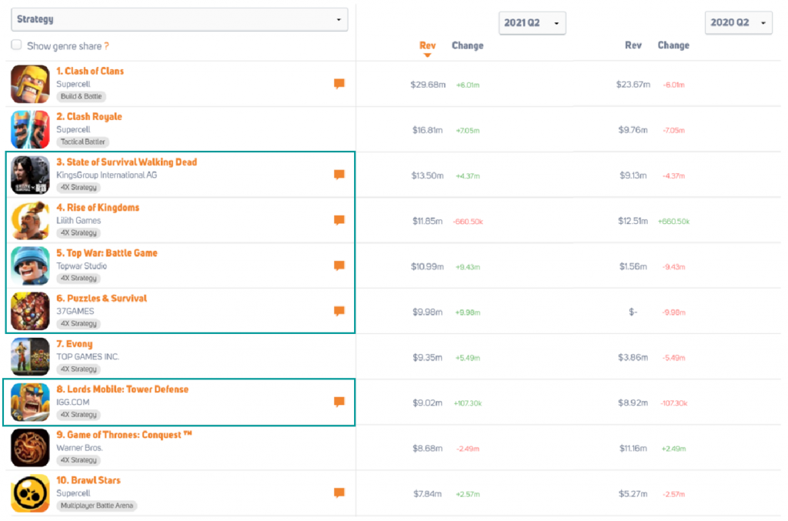This screenshot has height=521, width=788.
Task: Open comment bubble for Clash of Clans
Action: click(339, 84)
